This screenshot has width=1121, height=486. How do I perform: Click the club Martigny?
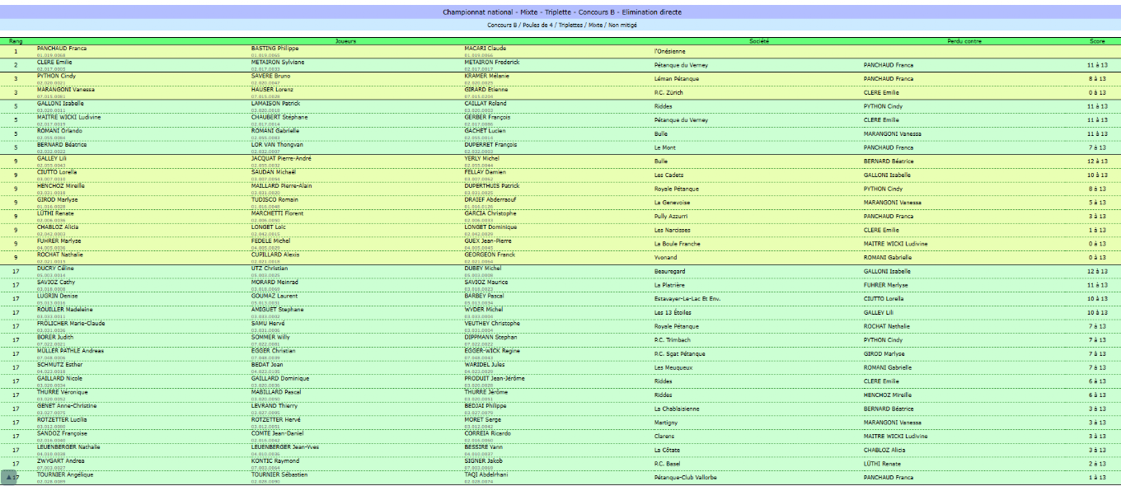667,423
